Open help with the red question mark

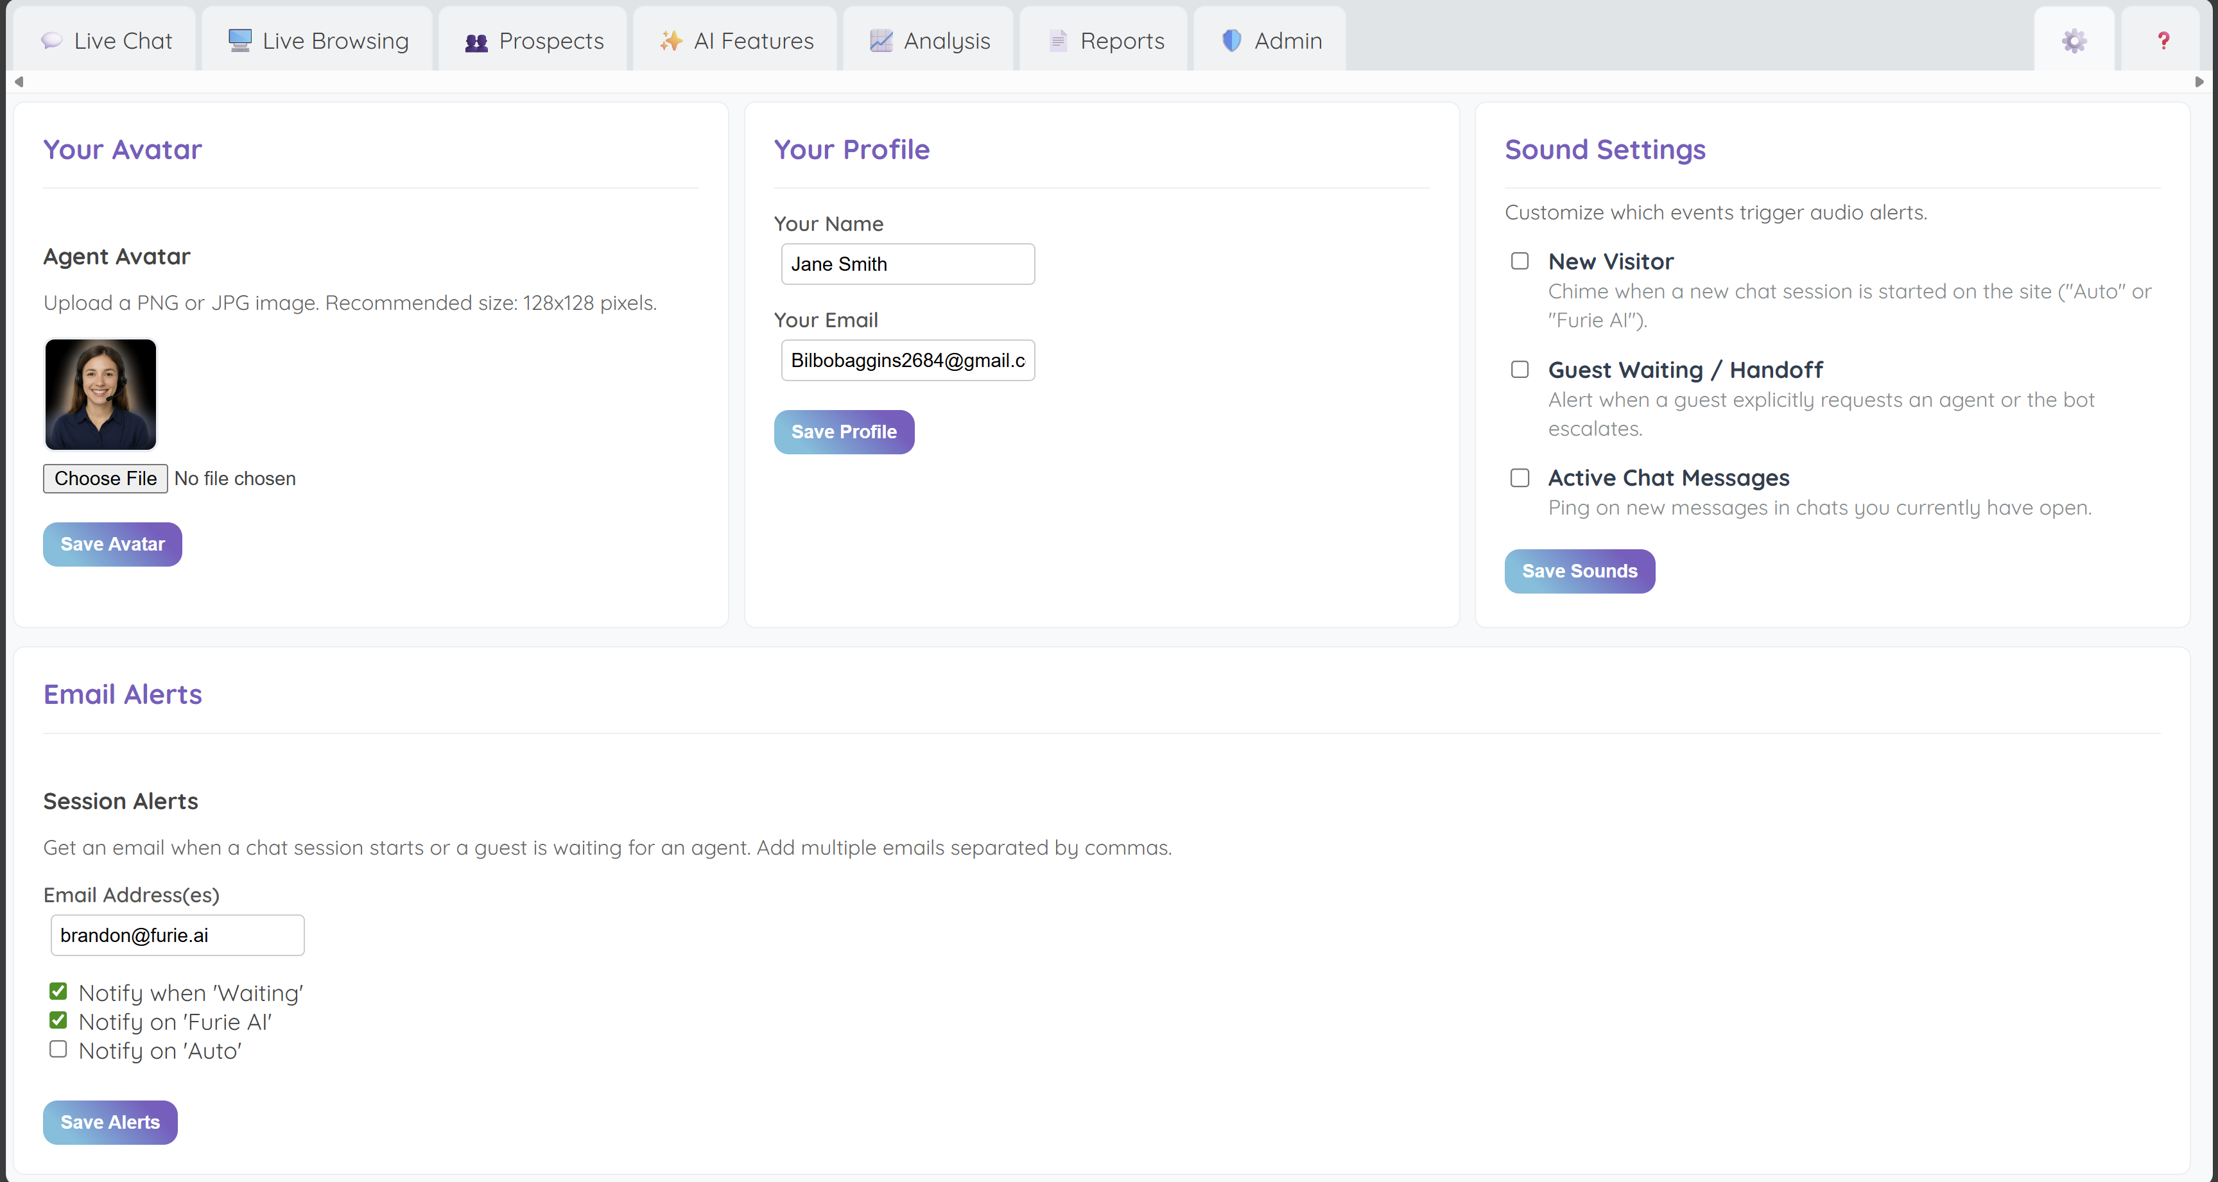point(2163,40)
